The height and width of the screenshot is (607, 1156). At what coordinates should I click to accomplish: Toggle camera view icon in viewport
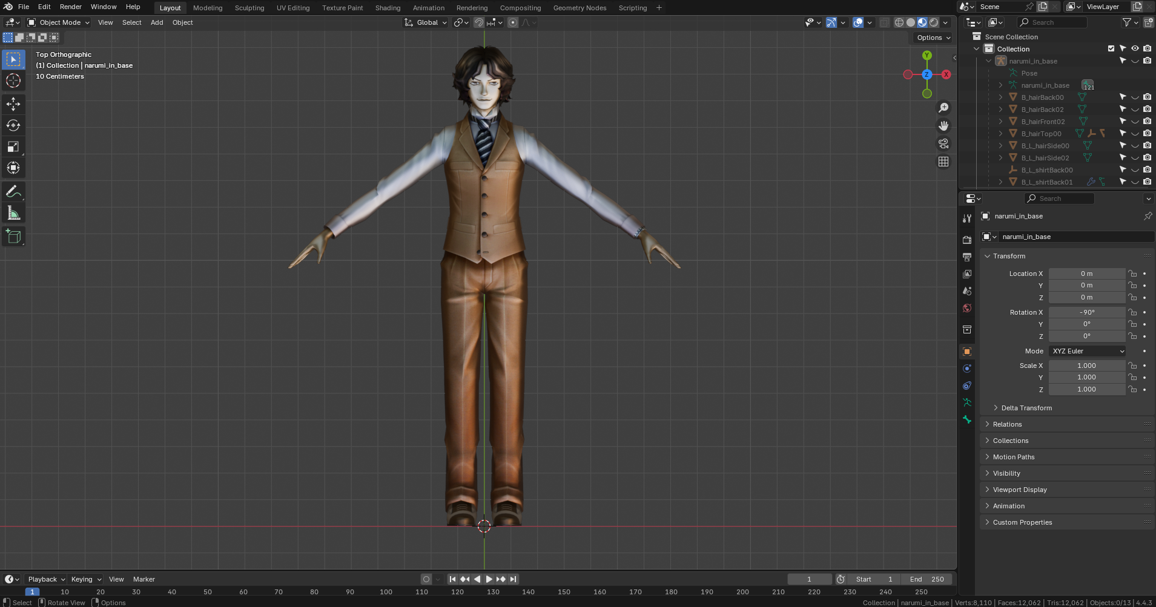(x=943, y=144)
